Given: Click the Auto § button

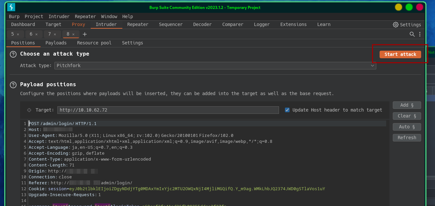Looking at the screenshot, I should 407,127.
